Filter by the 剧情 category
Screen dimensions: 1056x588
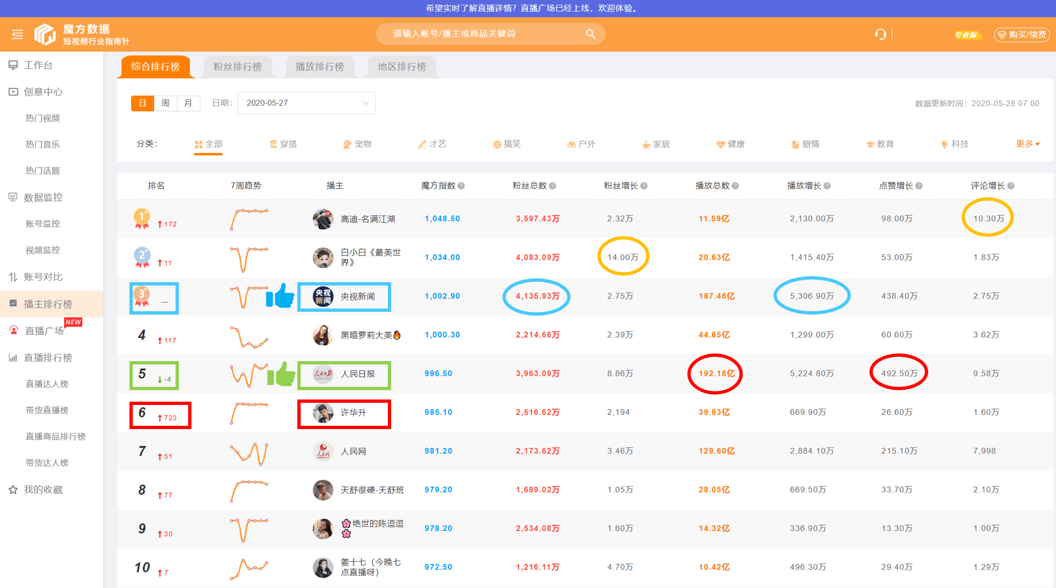(805, 144)
